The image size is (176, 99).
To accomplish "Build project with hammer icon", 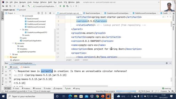I will 29,6.
